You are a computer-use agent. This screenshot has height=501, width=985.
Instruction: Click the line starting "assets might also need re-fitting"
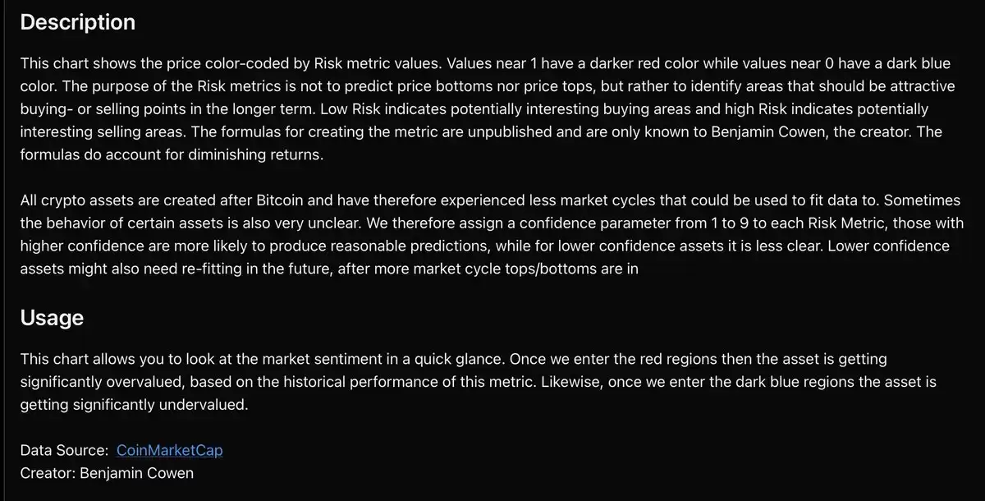pyautogui.click(x=329, y=269)
